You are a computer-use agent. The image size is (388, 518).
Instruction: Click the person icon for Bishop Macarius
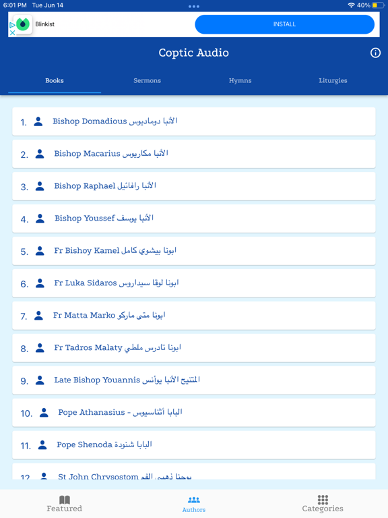[40, 154]
